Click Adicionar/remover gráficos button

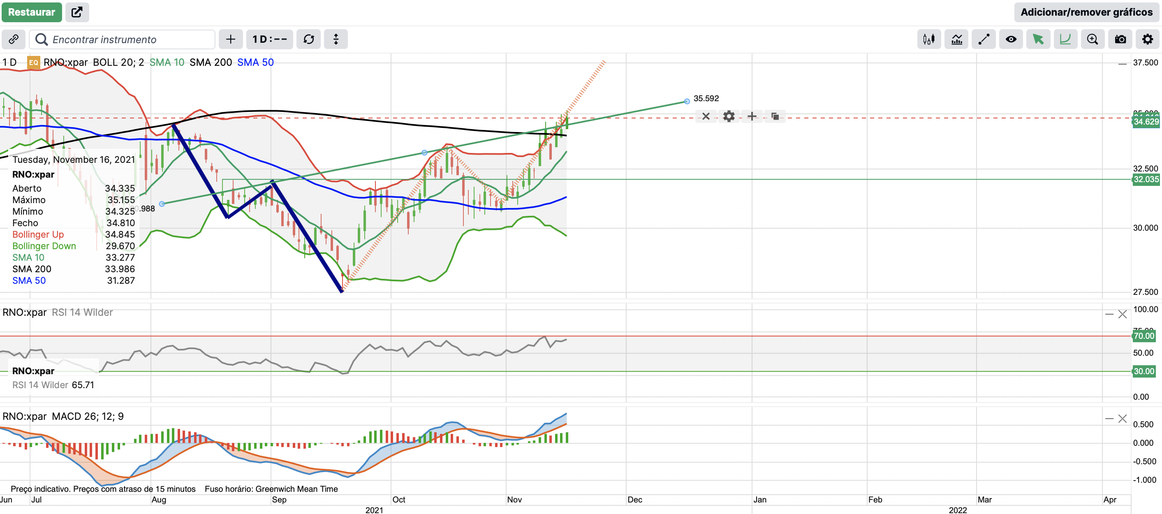tap(1086, 12)
